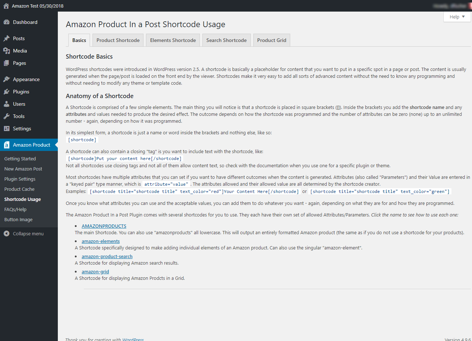Select the Product Grid tab
This screenshot has height=341, width=472.
[271, 40]
